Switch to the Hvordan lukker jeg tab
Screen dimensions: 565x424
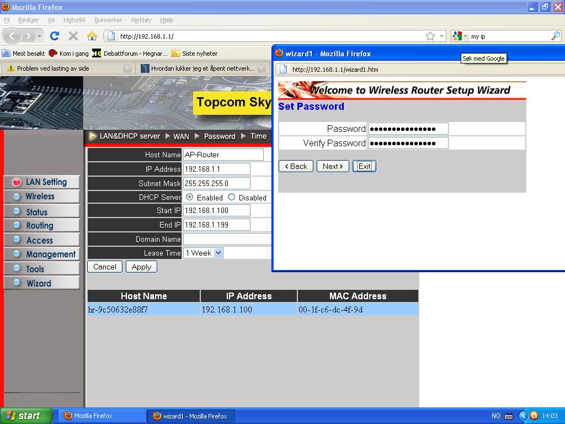[x=202, y=68]
